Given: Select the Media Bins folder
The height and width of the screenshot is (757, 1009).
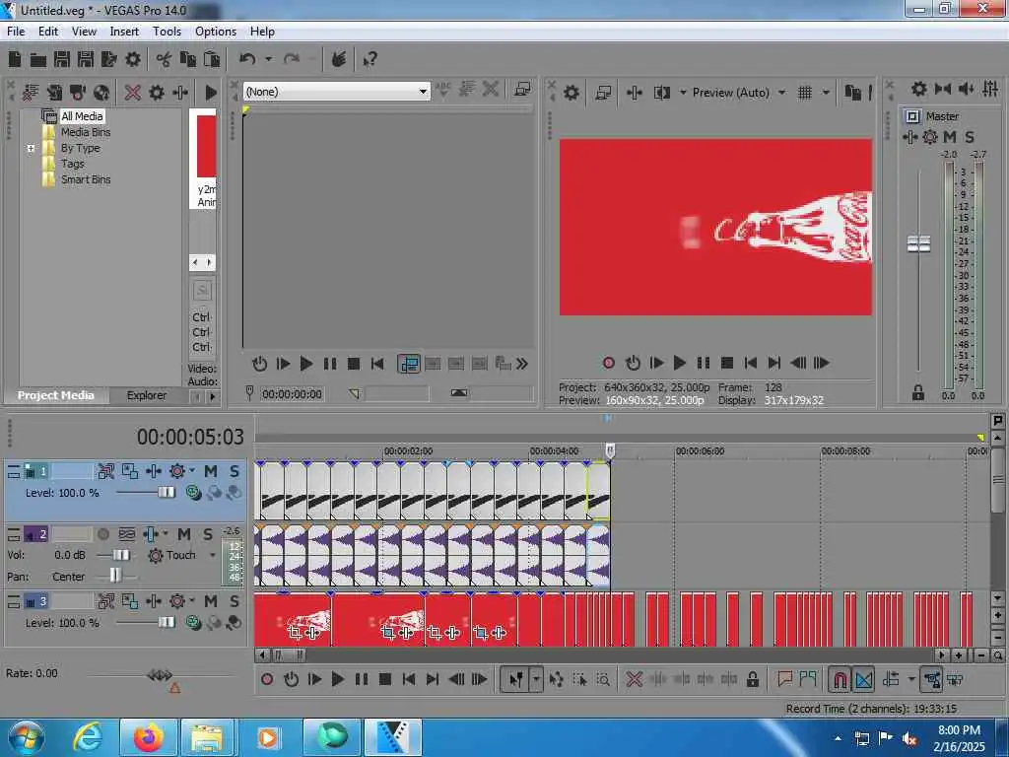Looking at the screenshot, I should tap(86, 132).
